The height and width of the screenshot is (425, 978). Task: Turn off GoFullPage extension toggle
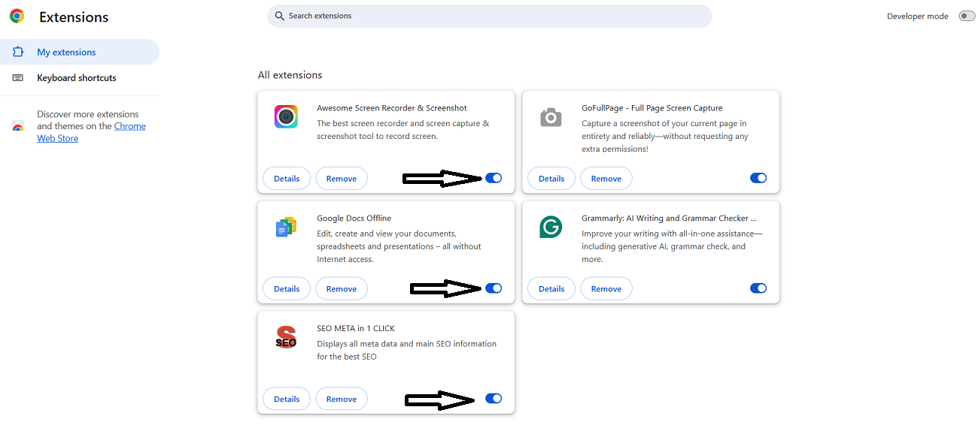(758, 178)
